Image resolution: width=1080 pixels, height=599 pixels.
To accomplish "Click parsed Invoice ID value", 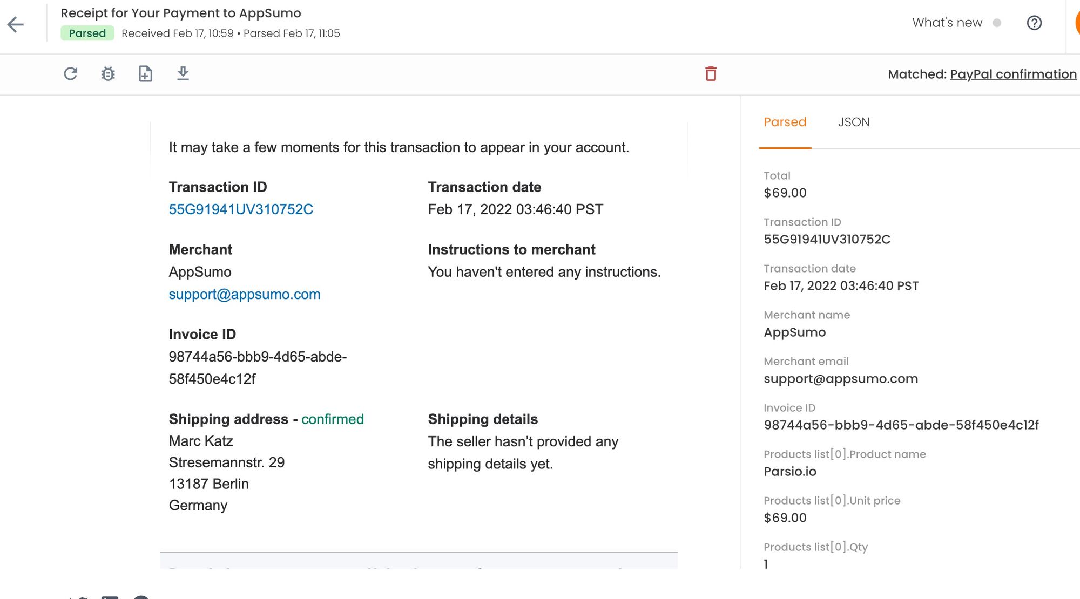I will click(901, 425).
